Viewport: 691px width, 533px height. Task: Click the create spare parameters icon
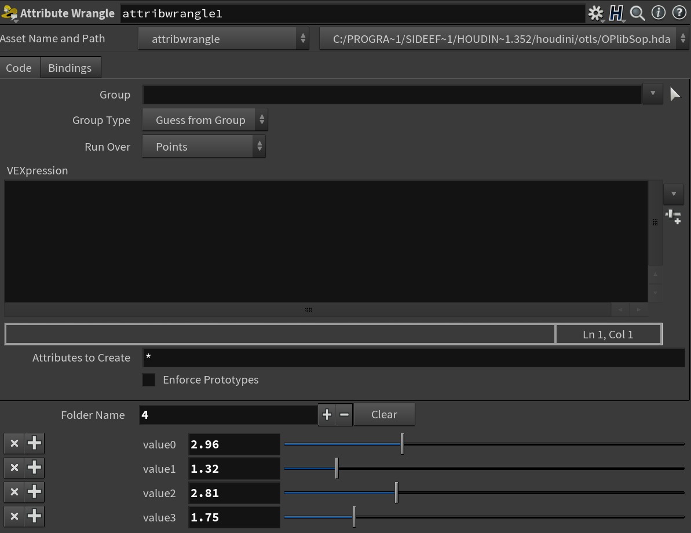point(673,217)
